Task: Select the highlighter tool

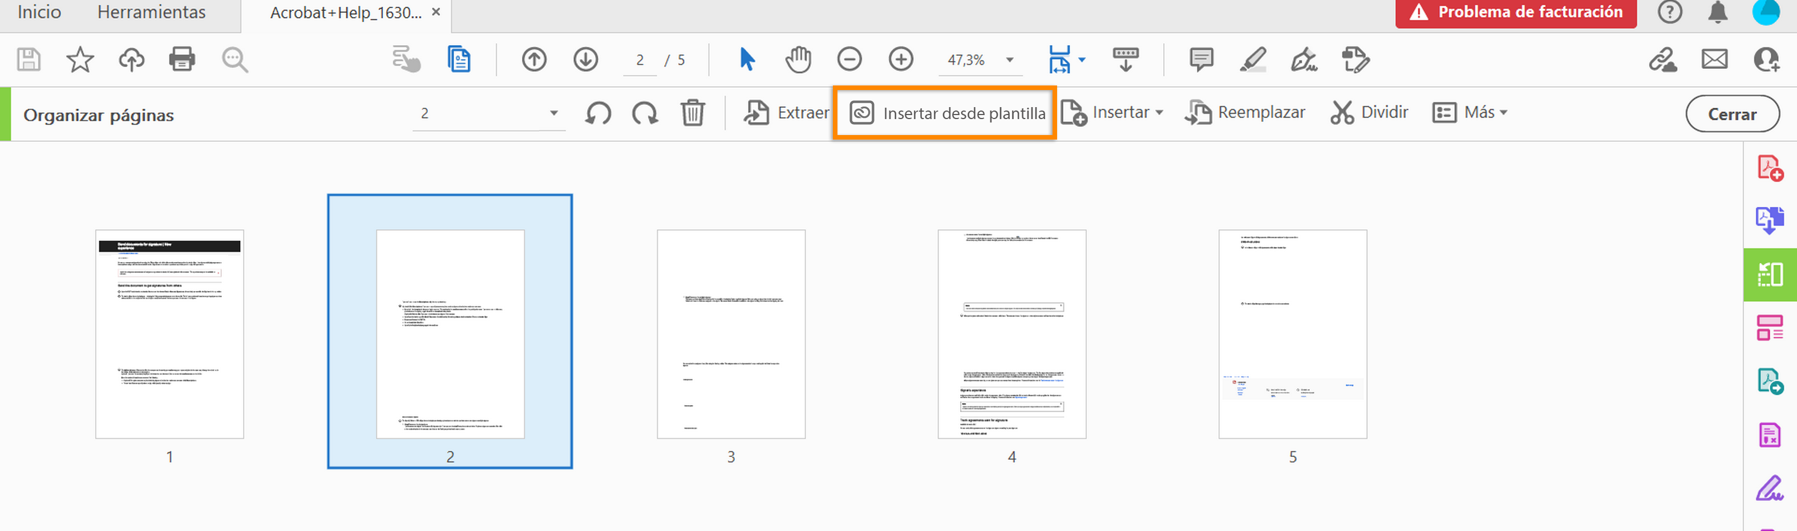Action: [1253, 60]
